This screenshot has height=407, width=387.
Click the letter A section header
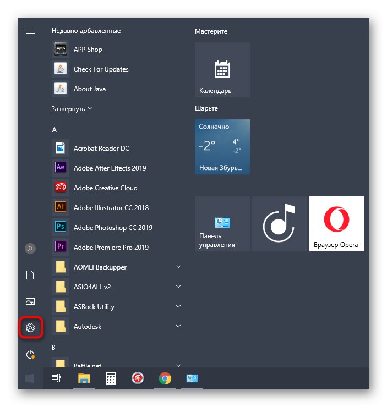(54, 129)
